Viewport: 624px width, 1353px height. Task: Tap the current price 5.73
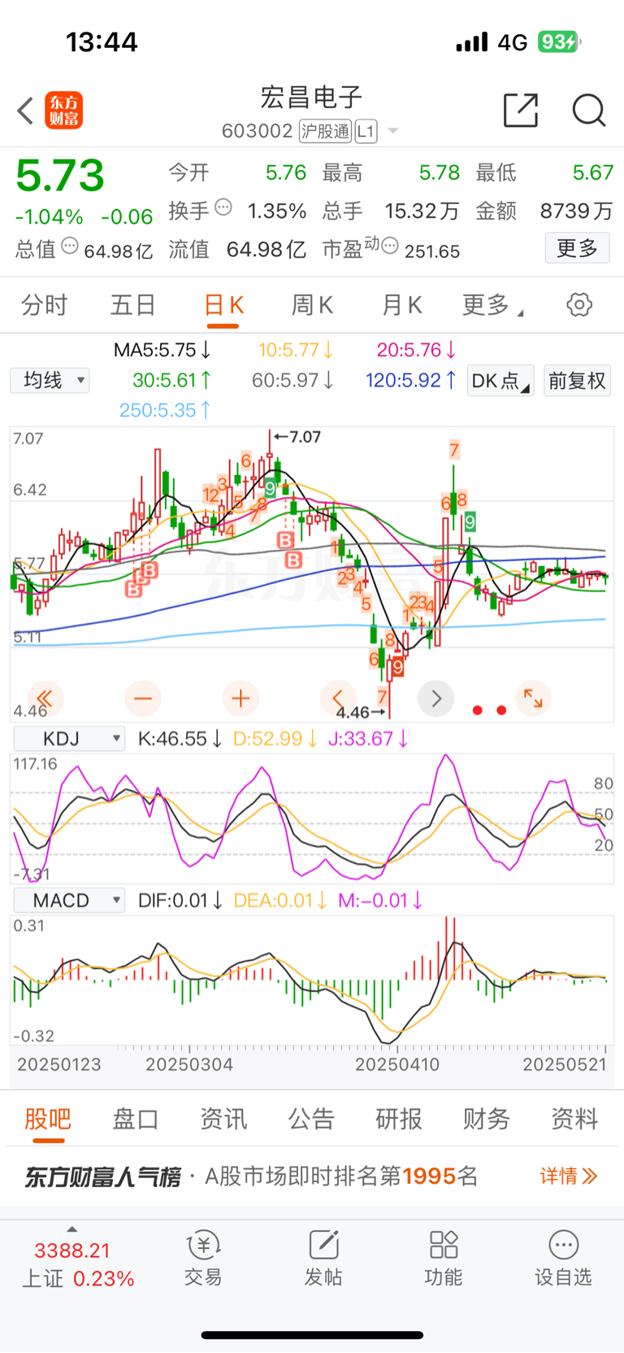tap(60, 175)
